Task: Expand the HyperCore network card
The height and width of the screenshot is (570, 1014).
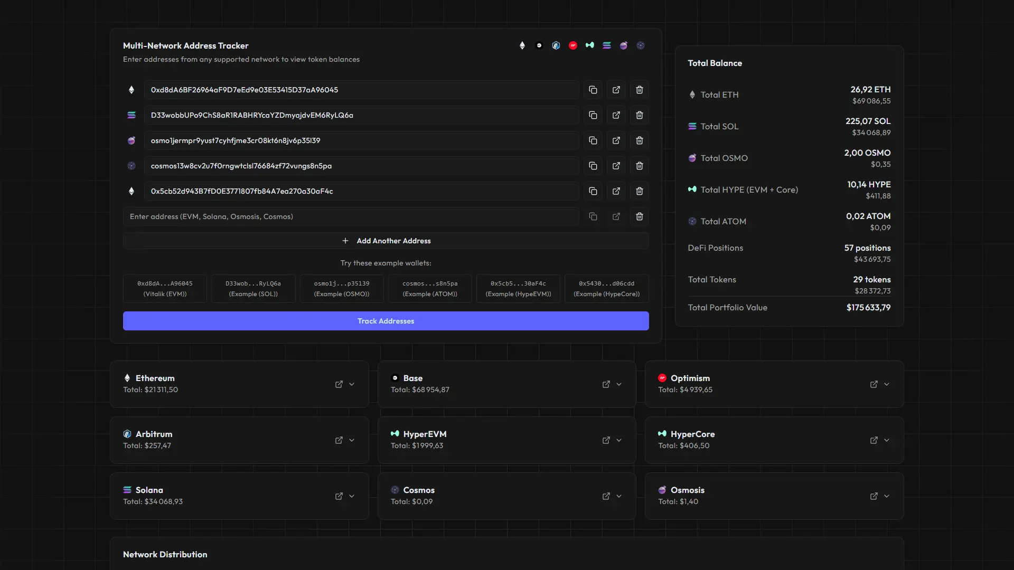Action: (887, 440)
